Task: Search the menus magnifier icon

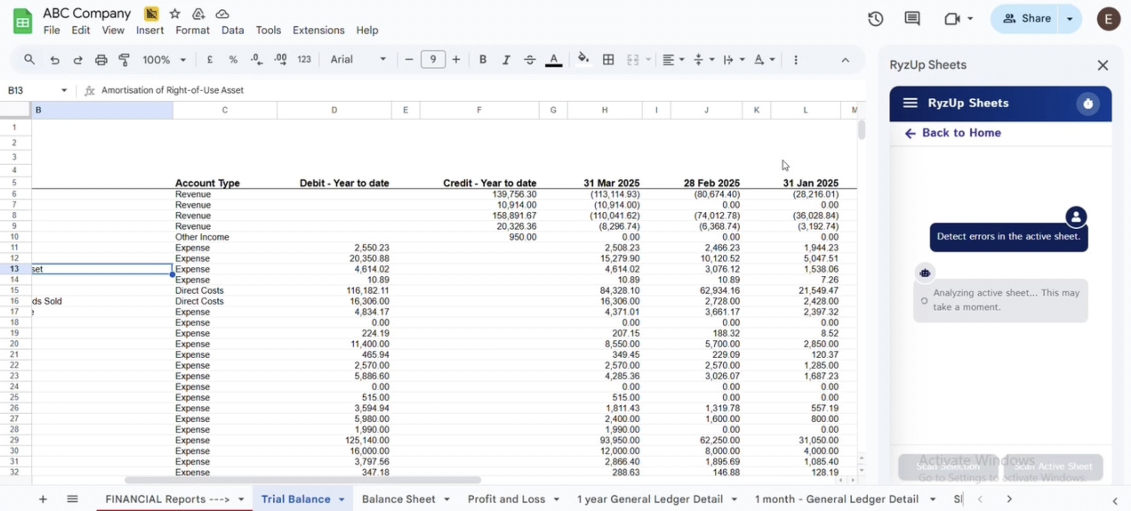Action: (x=29, y=60)
